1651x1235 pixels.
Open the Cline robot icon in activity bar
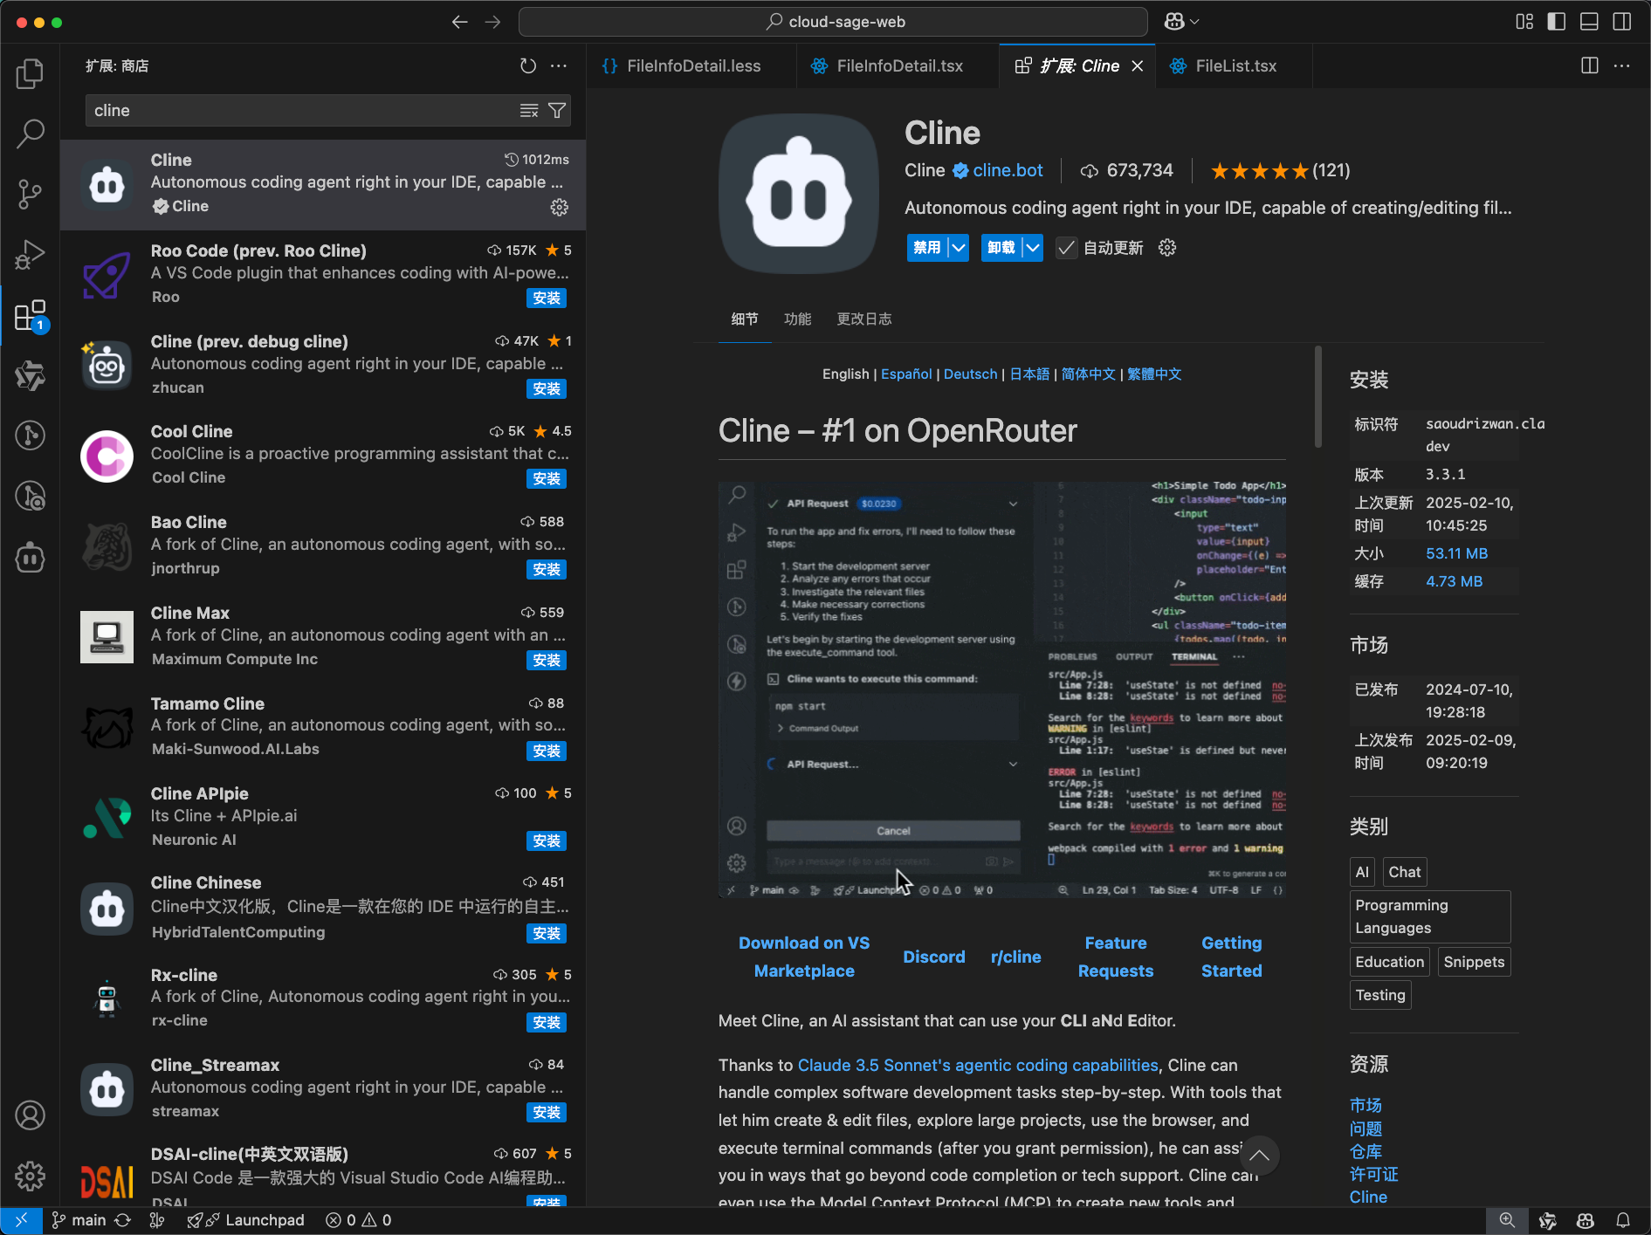click(30, 557)
